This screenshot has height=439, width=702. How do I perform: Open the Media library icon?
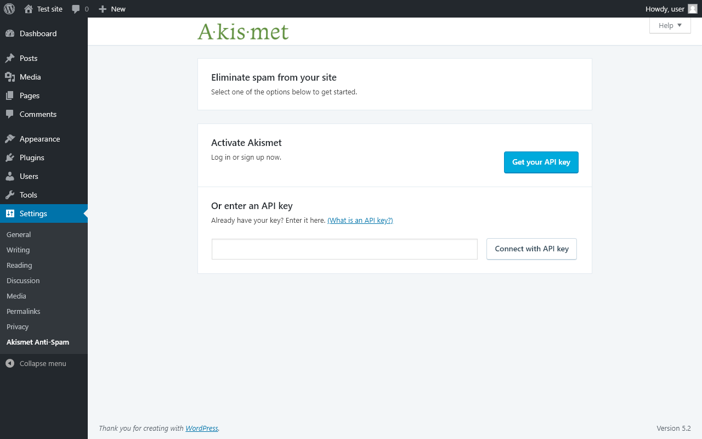coord(10,77)
